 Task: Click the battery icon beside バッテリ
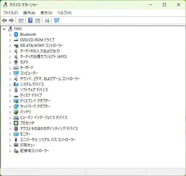pos(16,112)
